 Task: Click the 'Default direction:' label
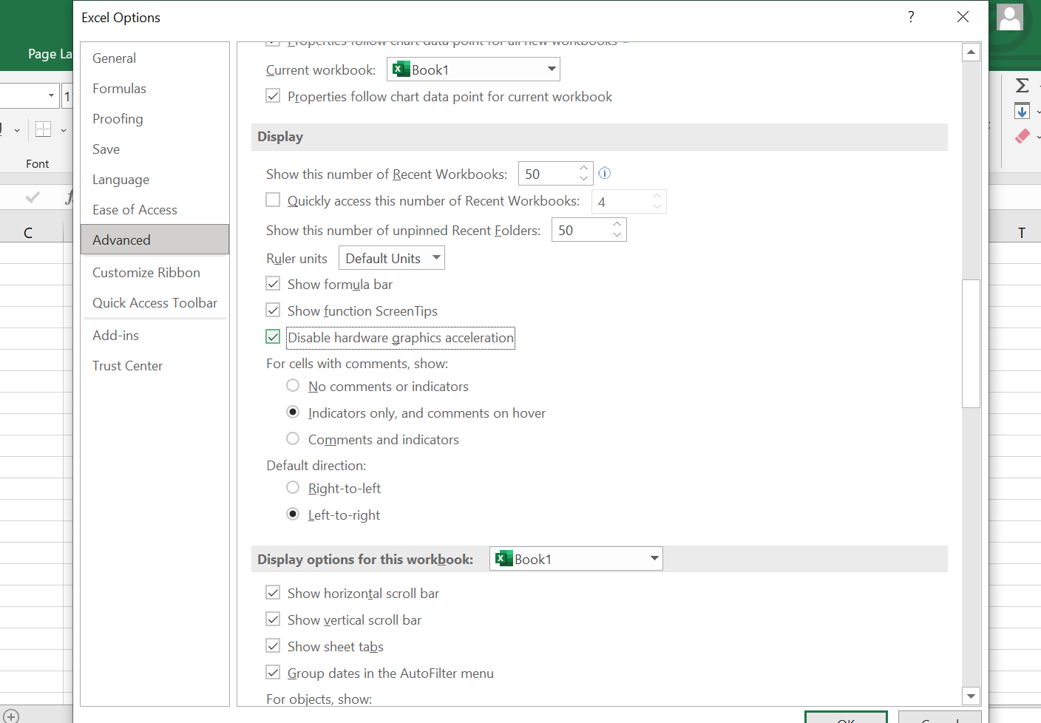click(316, 466)
